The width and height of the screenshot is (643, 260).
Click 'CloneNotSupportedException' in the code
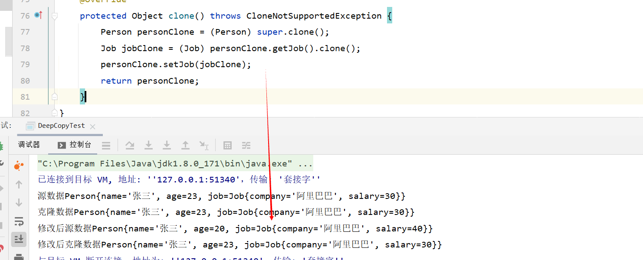point(314,16)
